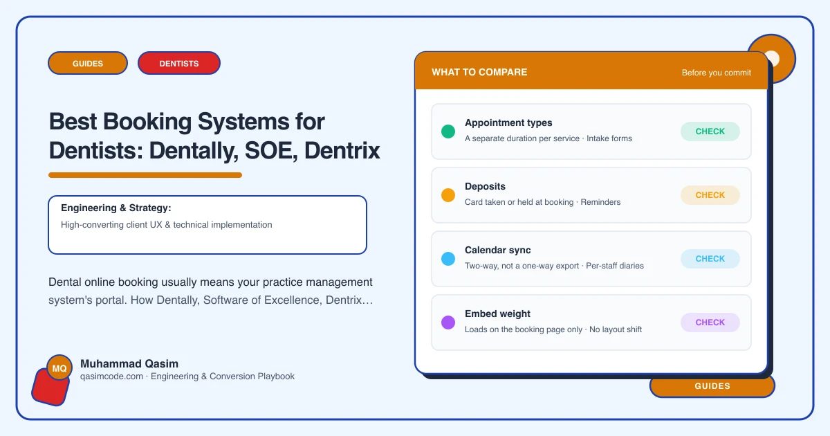Click the CHECK pill for Deposits
Image resolution: width=830 pixels, height=436 pixels.
pos(710,195)
